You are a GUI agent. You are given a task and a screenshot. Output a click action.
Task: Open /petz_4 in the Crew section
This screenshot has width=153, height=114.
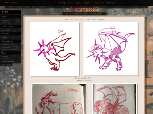coord(6,23)
